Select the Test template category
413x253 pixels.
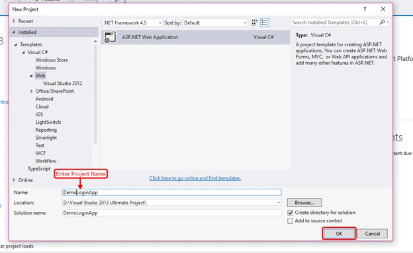(x=40, y=146)
